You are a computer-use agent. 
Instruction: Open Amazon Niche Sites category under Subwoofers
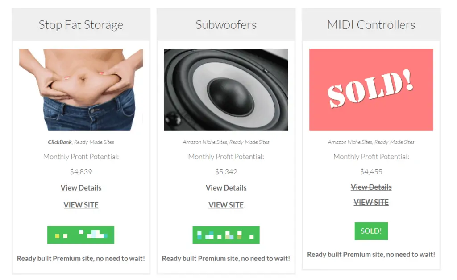(205, 142)
